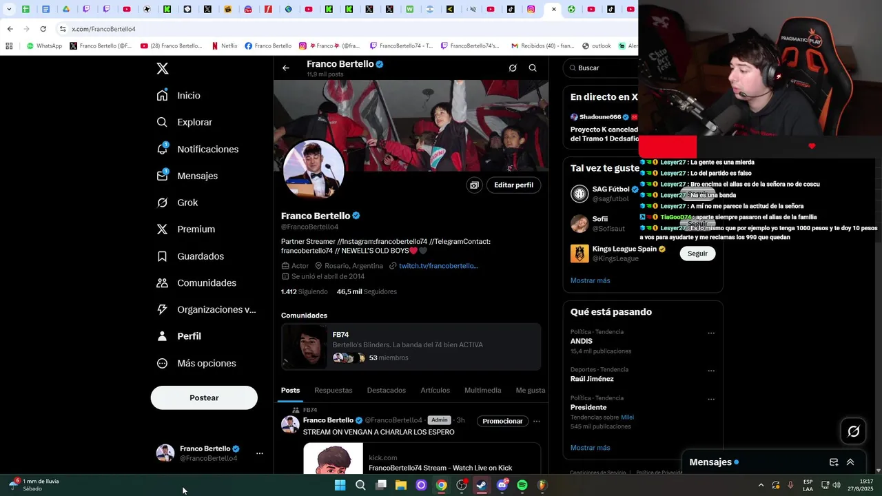Switch to the Respuestas tab
Image resolution: width=882 pixels, height=496 pixels.
[334, 391]
